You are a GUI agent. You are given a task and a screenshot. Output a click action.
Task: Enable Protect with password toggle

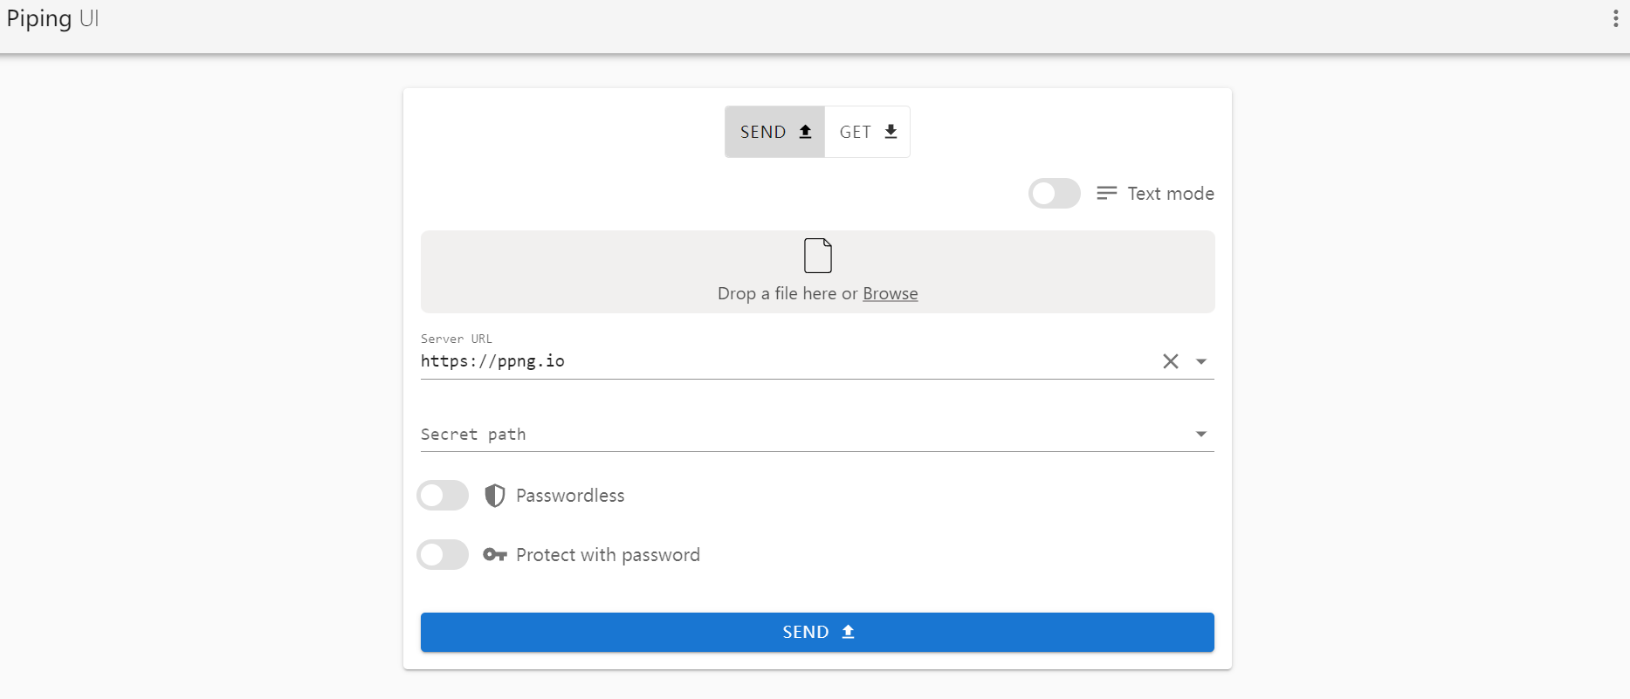coord(443,555)
